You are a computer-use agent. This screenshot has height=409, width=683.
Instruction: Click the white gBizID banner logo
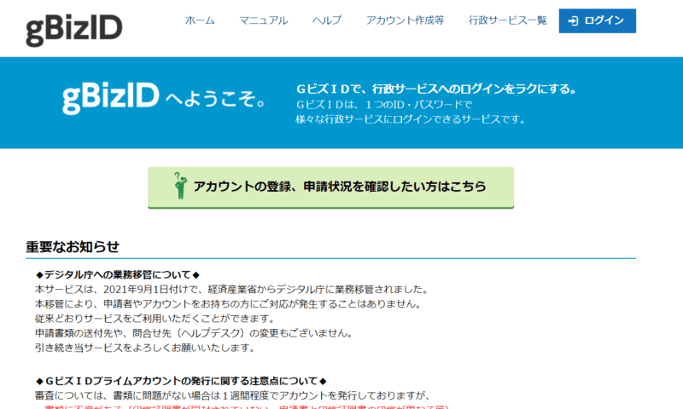pyautogui.click(x=111, y=98)
